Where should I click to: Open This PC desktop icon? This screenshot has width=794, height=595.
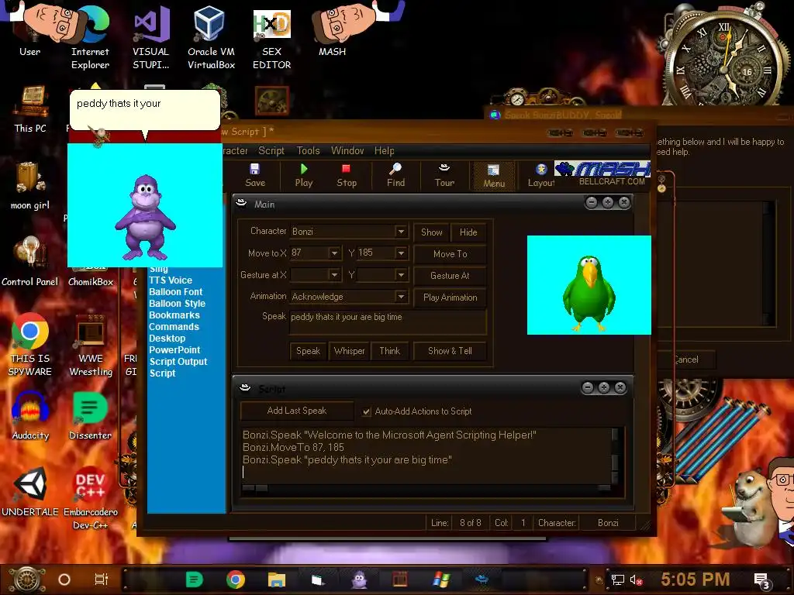pos(30,109)
